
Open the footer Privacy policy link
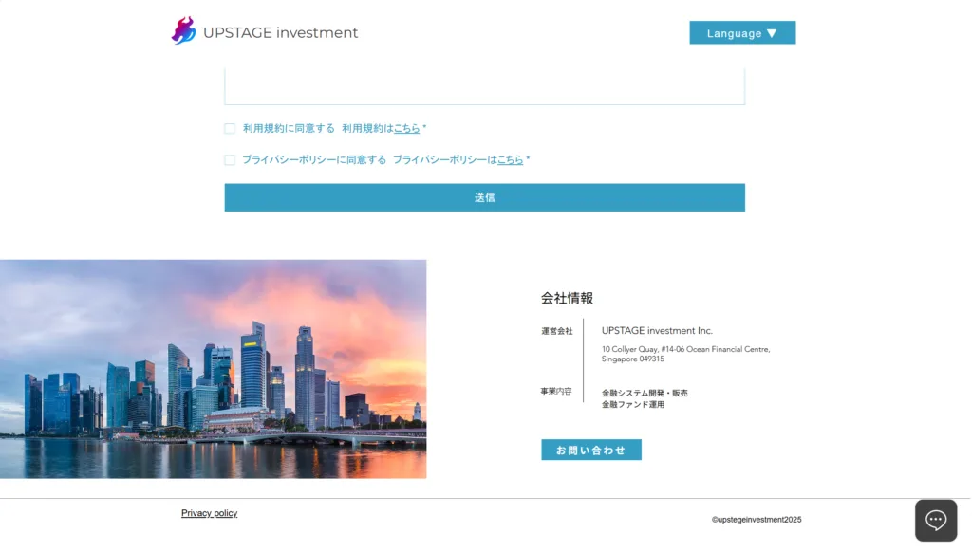[x=209, y=513]
